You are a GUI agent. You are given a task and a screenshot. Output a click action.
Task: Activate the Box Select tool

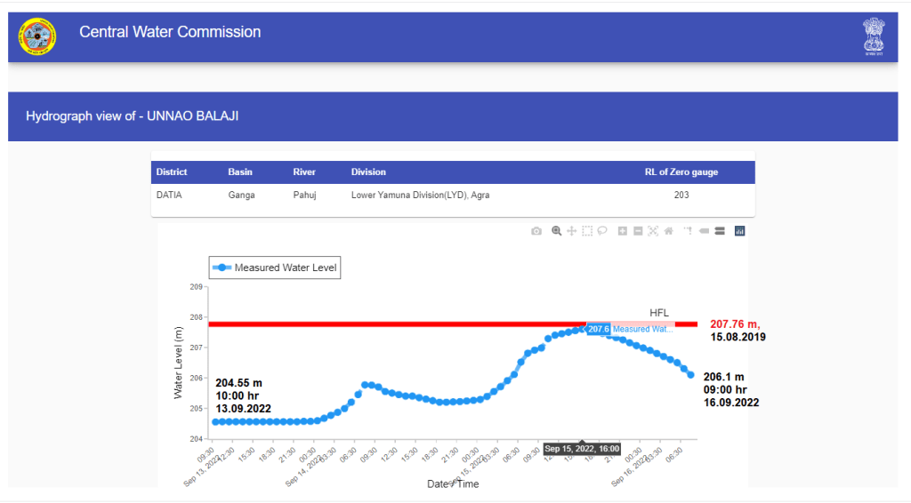point(587,231)
